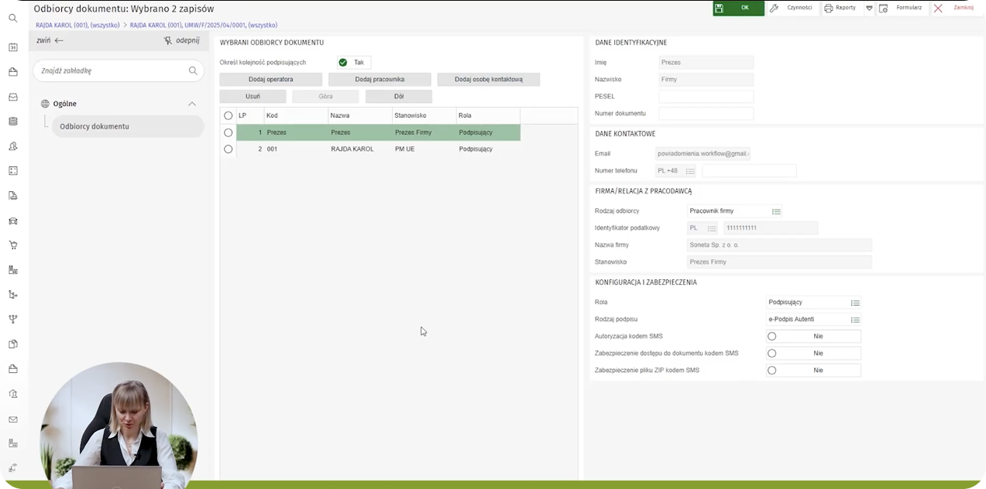
Task: Click the Raporty printer icon
Action: pyautogui.click(x=829, y=8)
